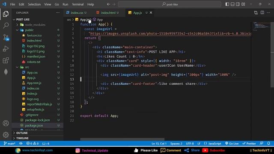Open the Source Control view
274x154 pixels.
click(6, 37)
